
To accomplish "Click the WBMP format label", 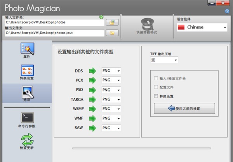I will [78, 109].
